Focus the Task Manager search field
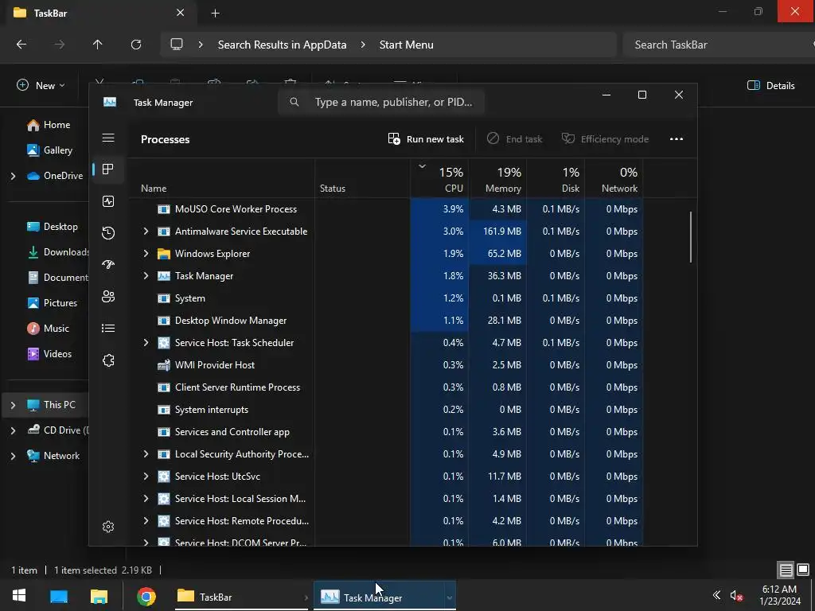The width and height of the screenshot is (815, 611). (x=381, y=102)
